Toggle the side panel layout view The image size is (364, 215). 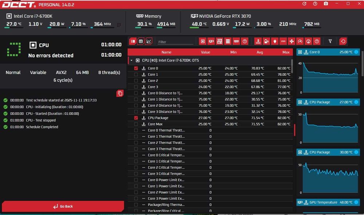[x=133, y=41]
